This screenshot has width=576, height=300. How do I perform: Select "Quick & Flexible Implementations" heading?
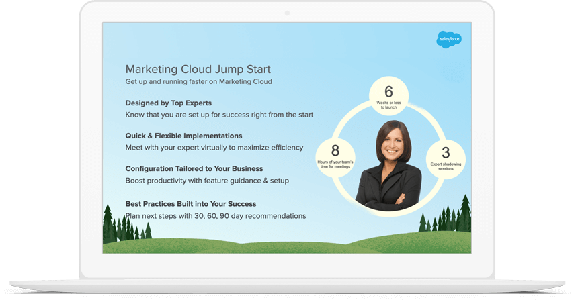183,136
